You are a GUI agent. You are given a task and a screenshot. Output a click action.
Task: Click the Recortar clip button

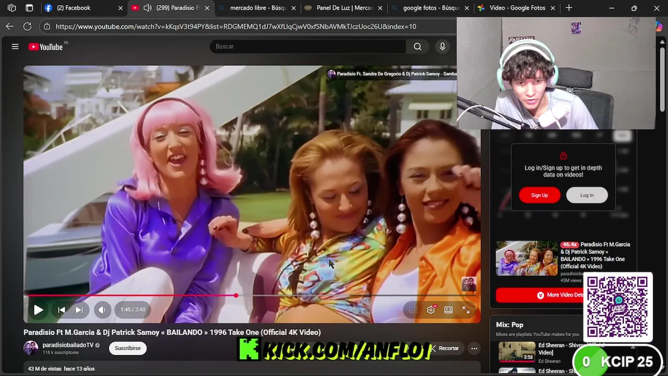(445, 348)
